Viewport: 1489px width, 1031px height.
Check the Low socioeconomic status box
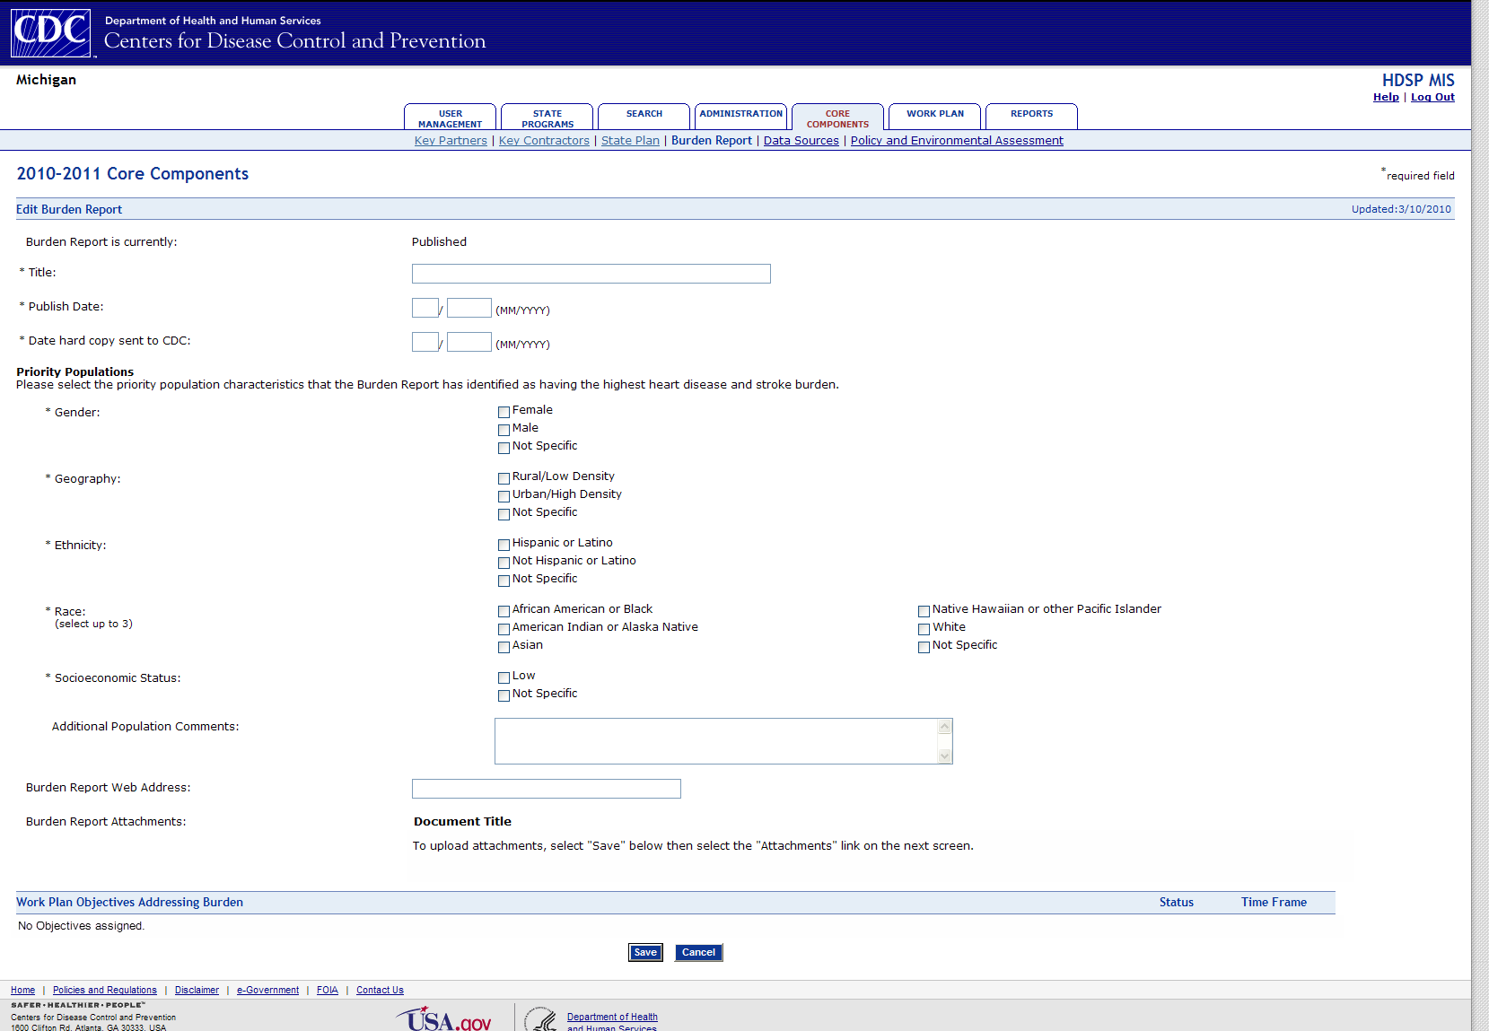point(504,677)
